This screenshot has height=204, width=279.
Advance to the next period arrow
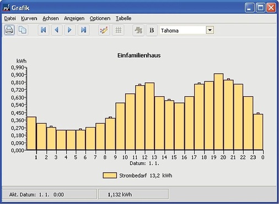[x=70, y=30]
